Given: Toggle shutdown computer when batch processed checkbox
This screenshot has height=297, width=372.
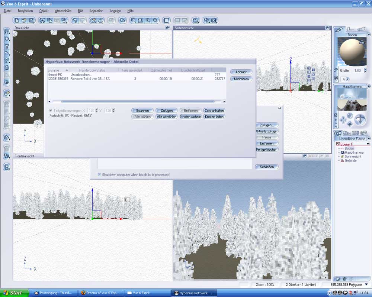Looking at the screenshot, I should point(99,174).
